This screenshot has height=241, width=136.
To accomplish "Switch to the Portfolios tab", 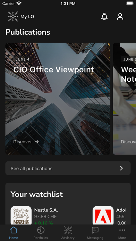I will coord(41,233).
